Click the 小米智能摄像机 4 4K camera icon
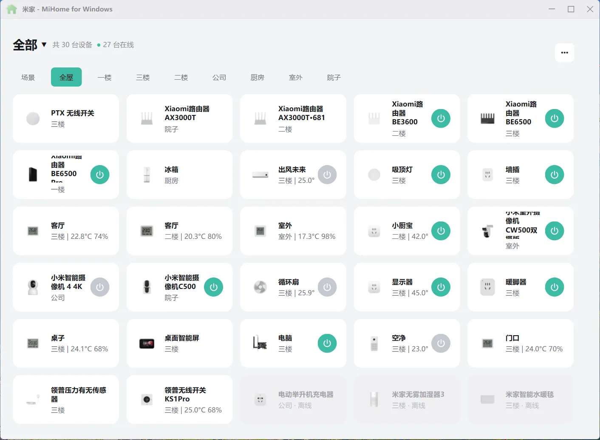The image size is (600, 440). point(33,287)
